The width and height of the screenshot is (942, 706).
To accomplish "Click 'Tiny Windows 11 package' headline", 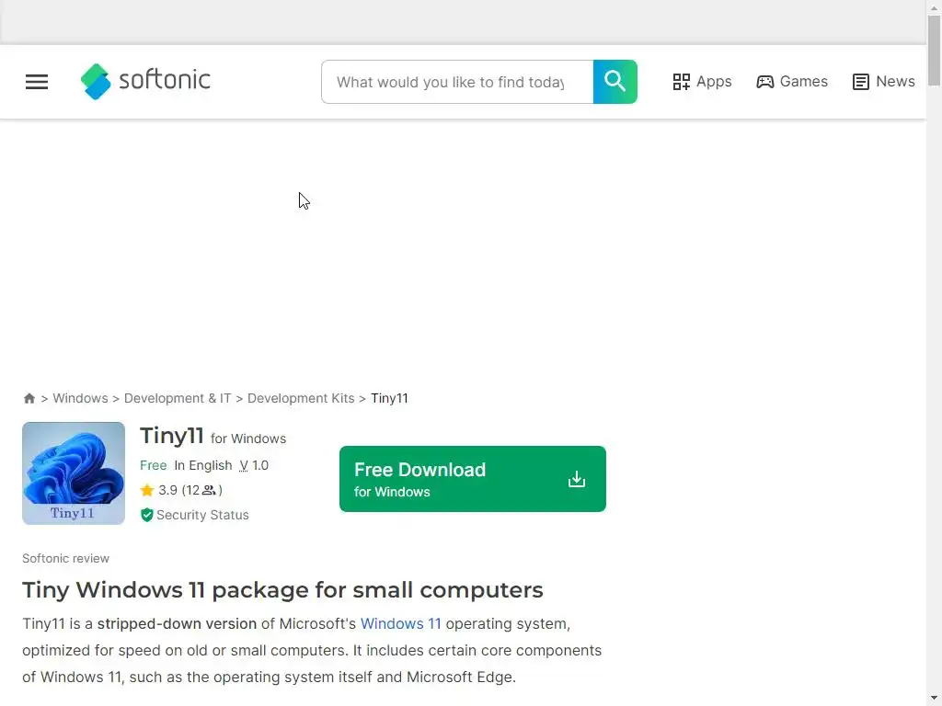I will click(x=282, y=589).
